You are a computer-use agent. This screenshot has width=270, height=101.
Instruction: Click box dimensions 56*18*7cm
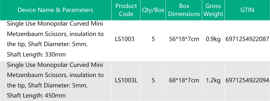184,39
